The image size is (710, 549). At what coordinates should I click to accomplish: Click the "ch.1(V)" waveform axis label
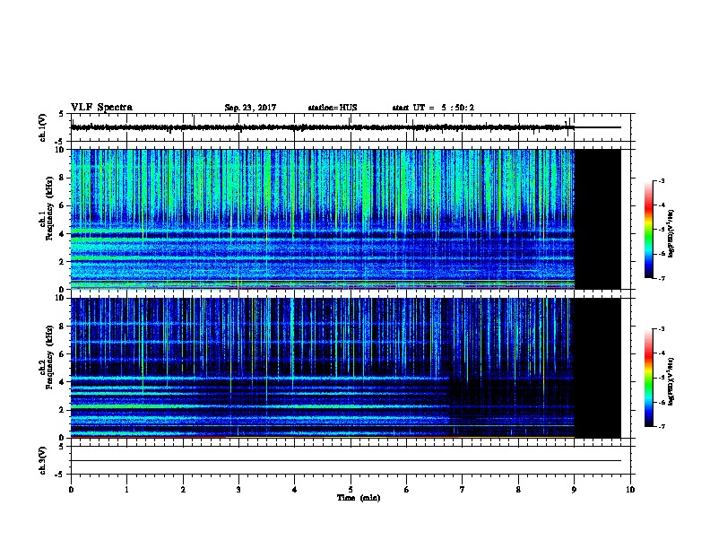coord(43,127)
